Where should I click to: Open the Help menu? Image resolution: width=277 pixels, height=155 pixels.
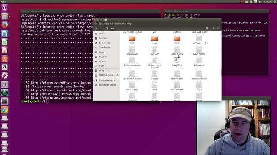[129, 23]
